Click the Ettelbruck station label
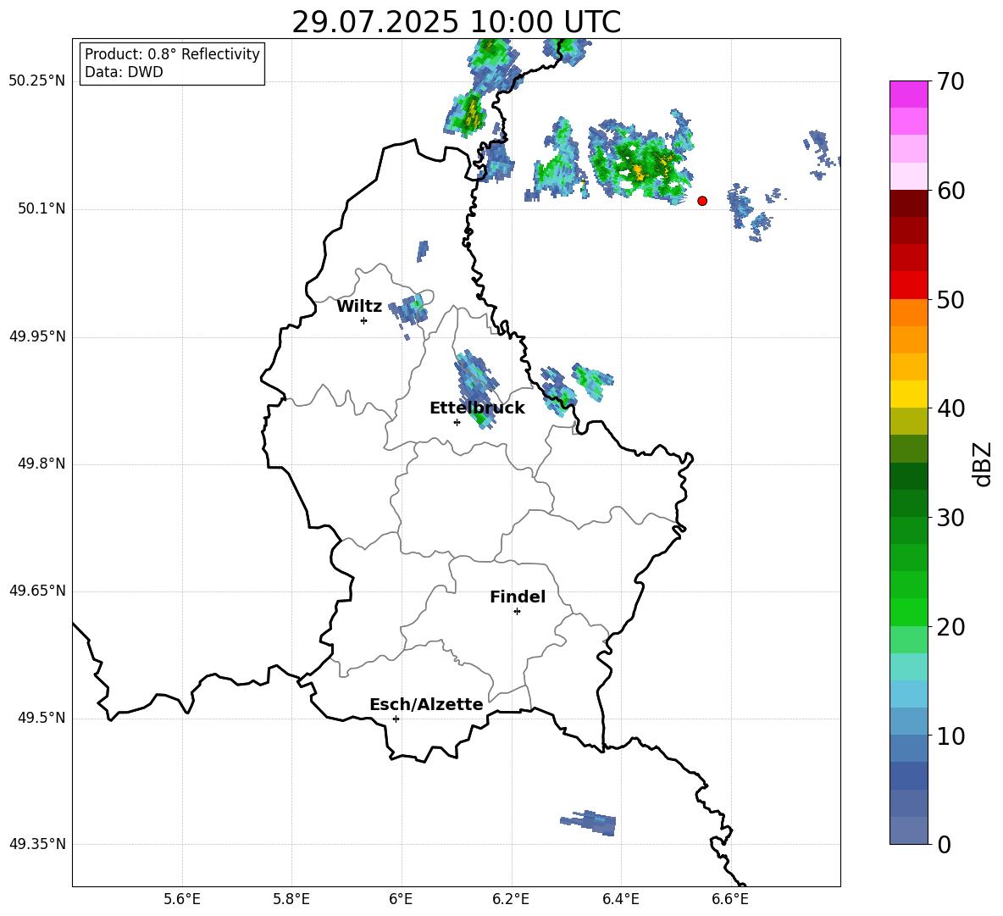Screen dimensions: 1003x916 [x=477, y=408]
